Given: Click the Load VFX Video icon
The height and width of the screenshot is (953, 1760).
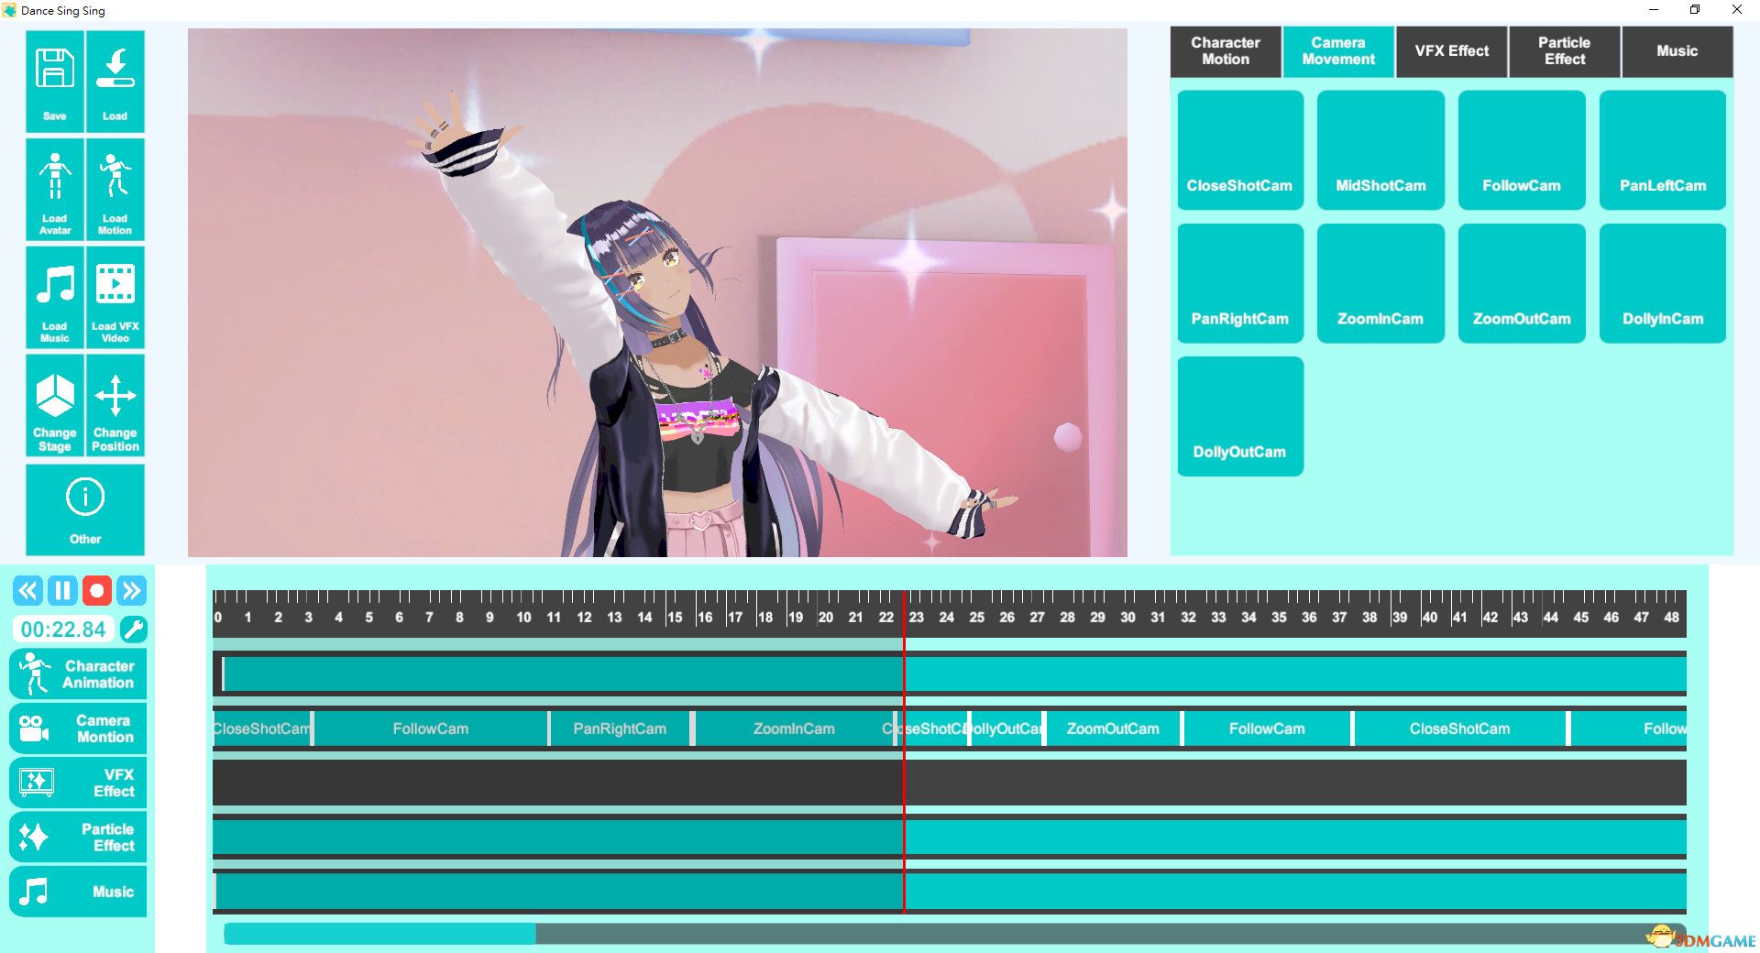Looking at the screenshot, I should 115,298.
